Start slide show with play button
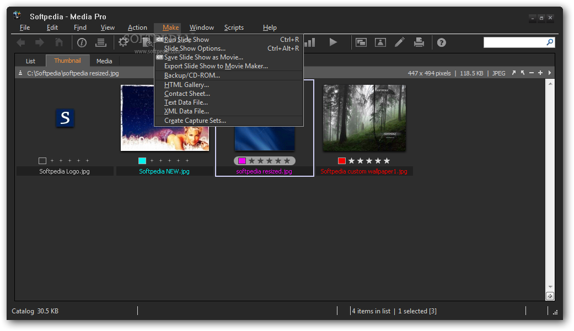Viewport: 574px width, 331px height. (x=333, y=42)
